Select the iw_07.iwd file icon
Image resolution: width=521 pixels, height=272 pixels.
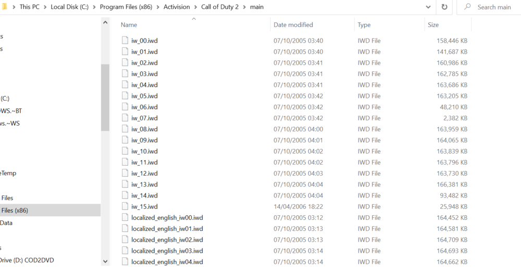[x=125, y=118]
